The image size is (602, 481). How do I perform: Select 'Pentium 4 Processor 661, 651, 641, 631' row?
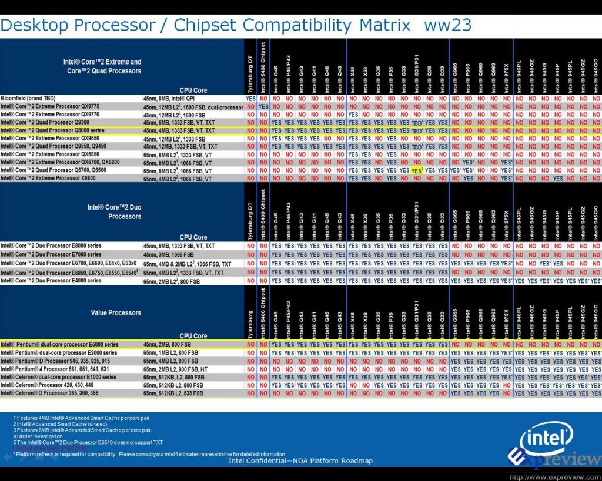pos(55,369)
